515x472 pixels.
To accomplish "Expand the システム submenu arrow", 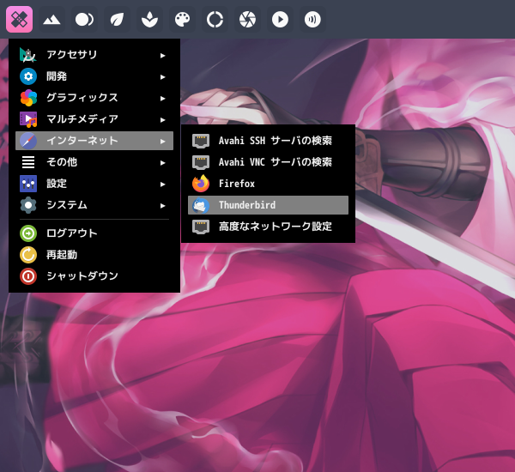I will pos(162,206).
